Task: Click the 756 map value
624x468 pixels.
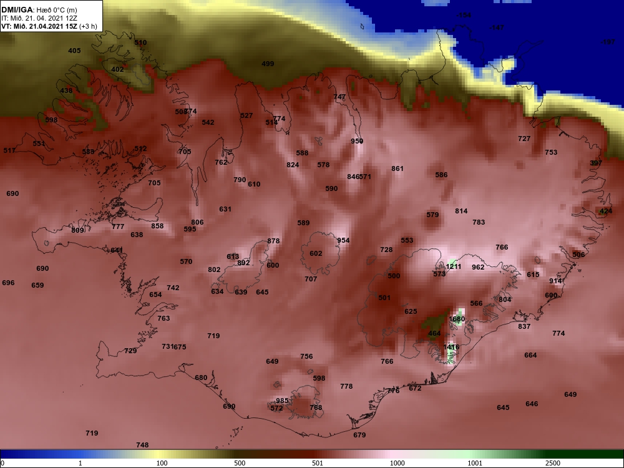Action: [306, 356]
